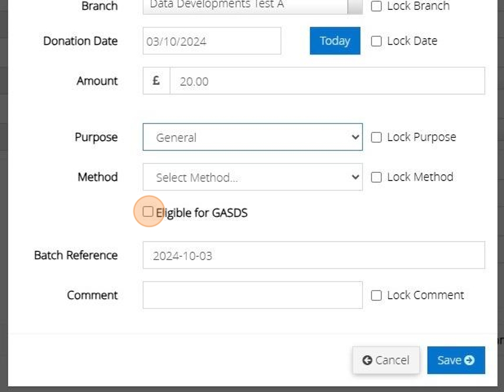Click the pound currency symbol addon
This screenshot has height=392, width=504.
coord(156,81)
